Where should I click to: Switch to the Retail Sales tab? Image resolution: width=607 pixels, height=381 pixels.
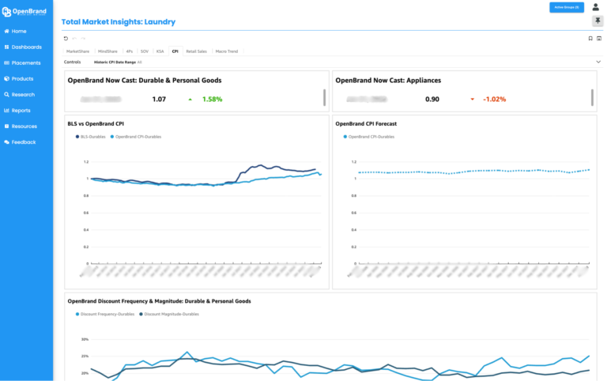click(196, 51)
